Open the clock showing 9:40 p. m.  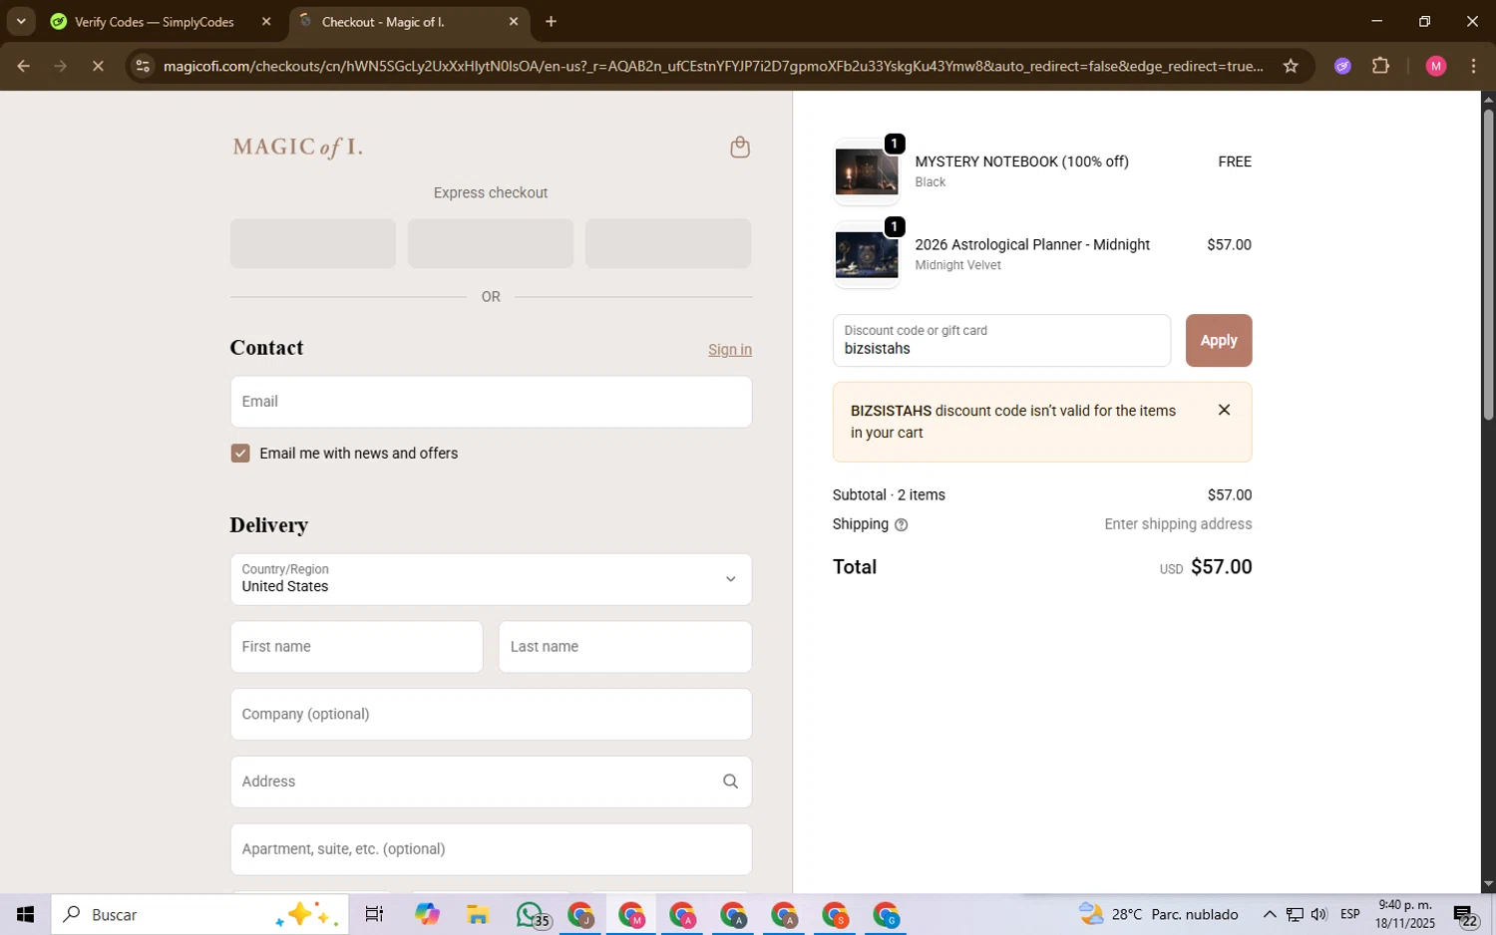click(x=1404, y=914)
